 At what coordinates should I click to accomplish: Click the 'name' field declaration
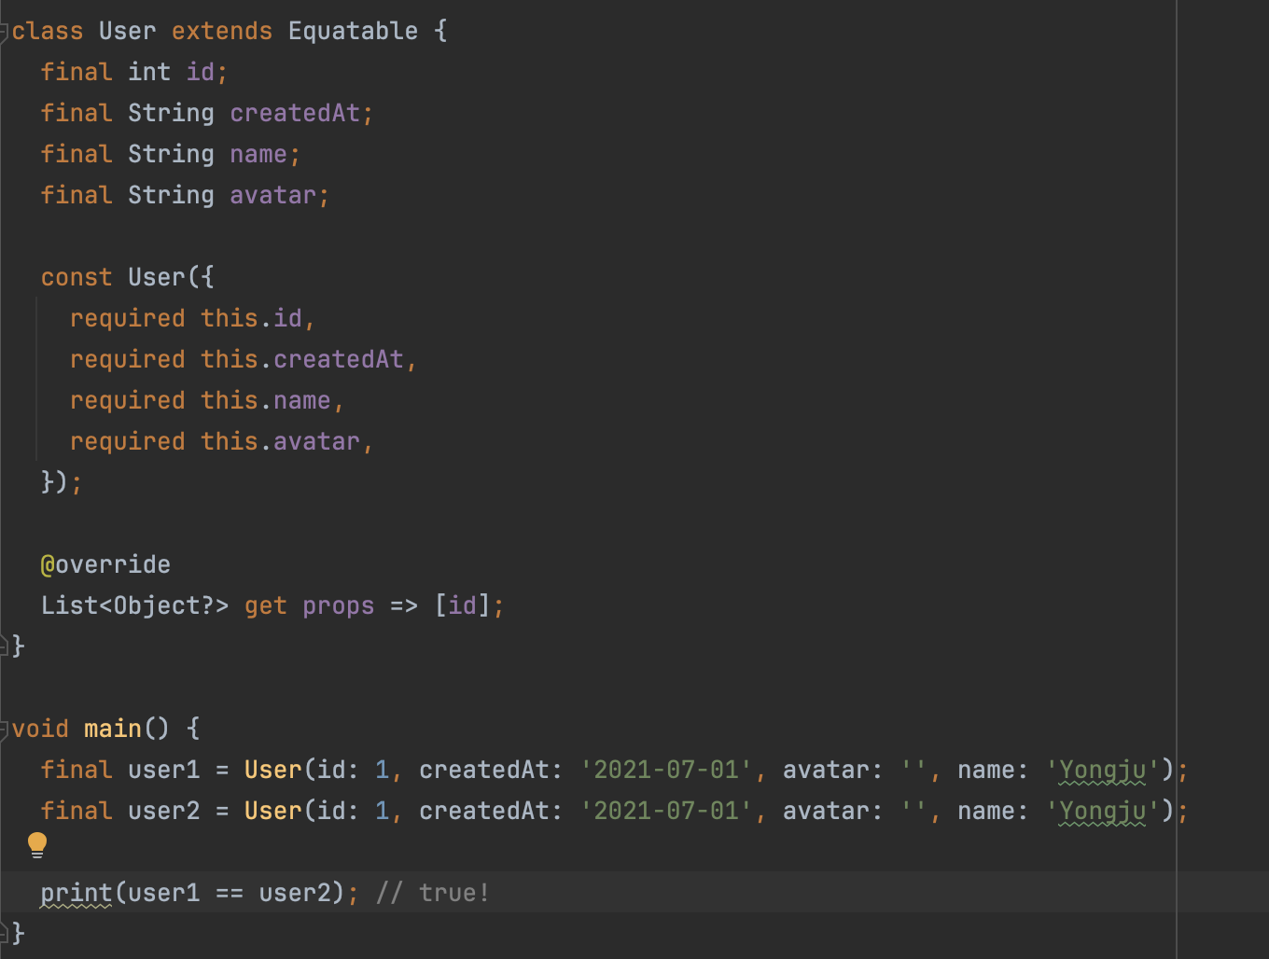click(258, 154)
